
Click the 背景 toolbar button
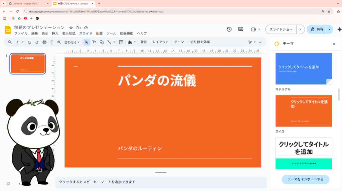pyautogui.click(x=144, y=42)
